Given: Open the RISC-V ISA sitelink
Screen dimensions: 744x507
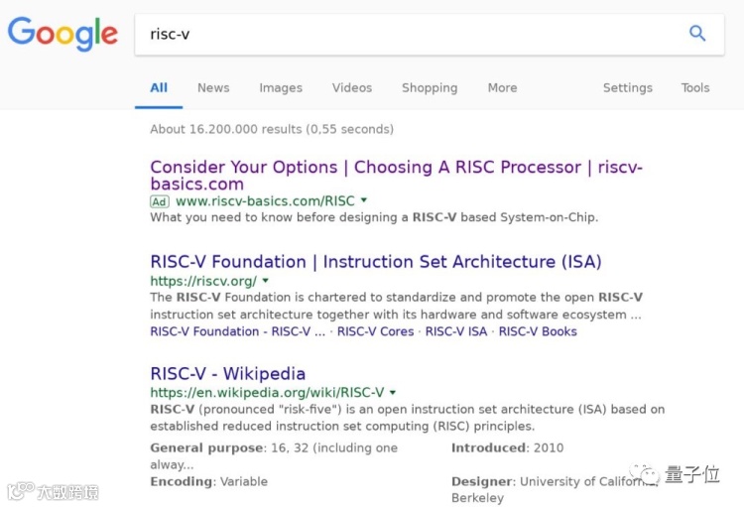Looking at the screenshot, I should click(x=456, y=331).
